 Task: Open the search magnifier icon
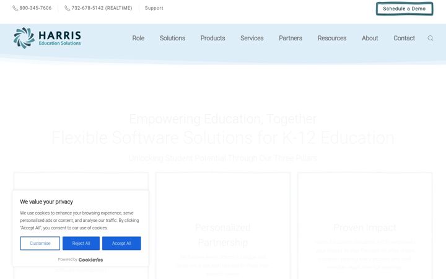pos(431,38)
